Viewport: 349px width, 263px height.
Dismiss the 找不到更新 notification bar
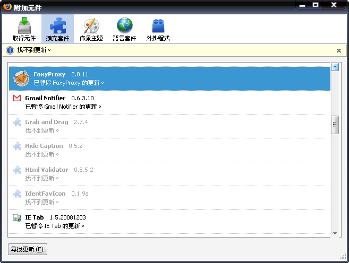[x=339, y=51]
